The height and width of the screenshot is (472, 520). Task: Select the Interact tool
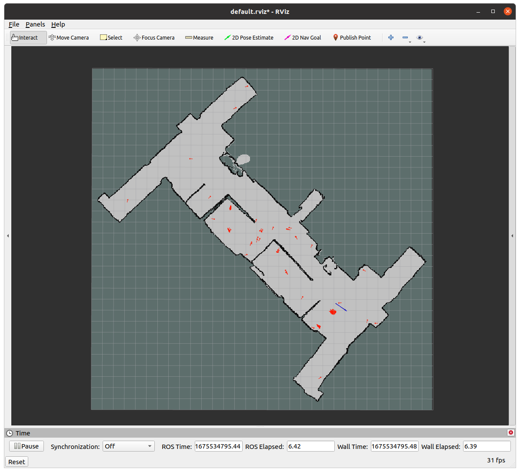click(x=28, y=37)
